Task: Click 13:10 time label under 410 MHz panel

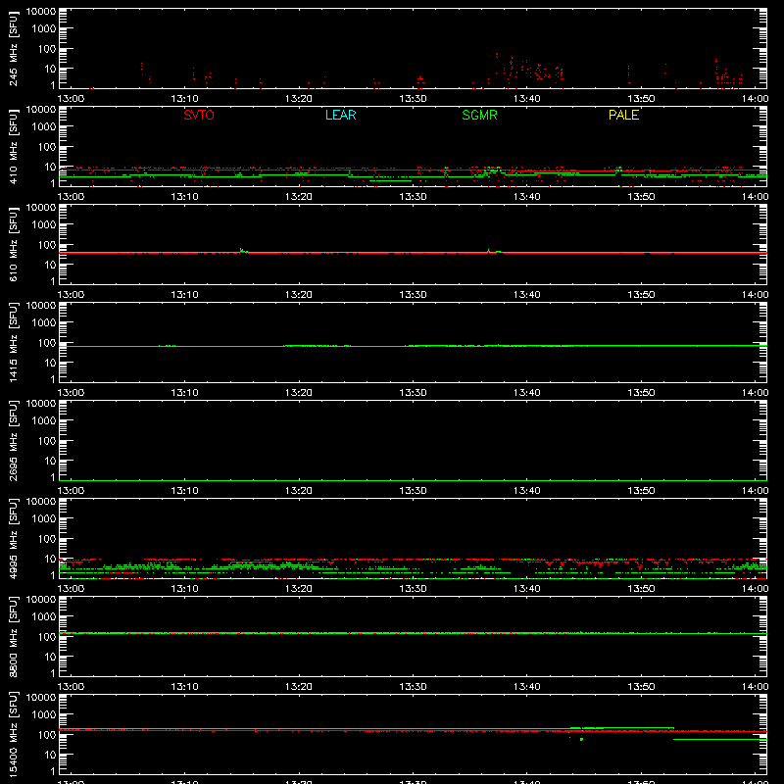Action: click(184, 197)
